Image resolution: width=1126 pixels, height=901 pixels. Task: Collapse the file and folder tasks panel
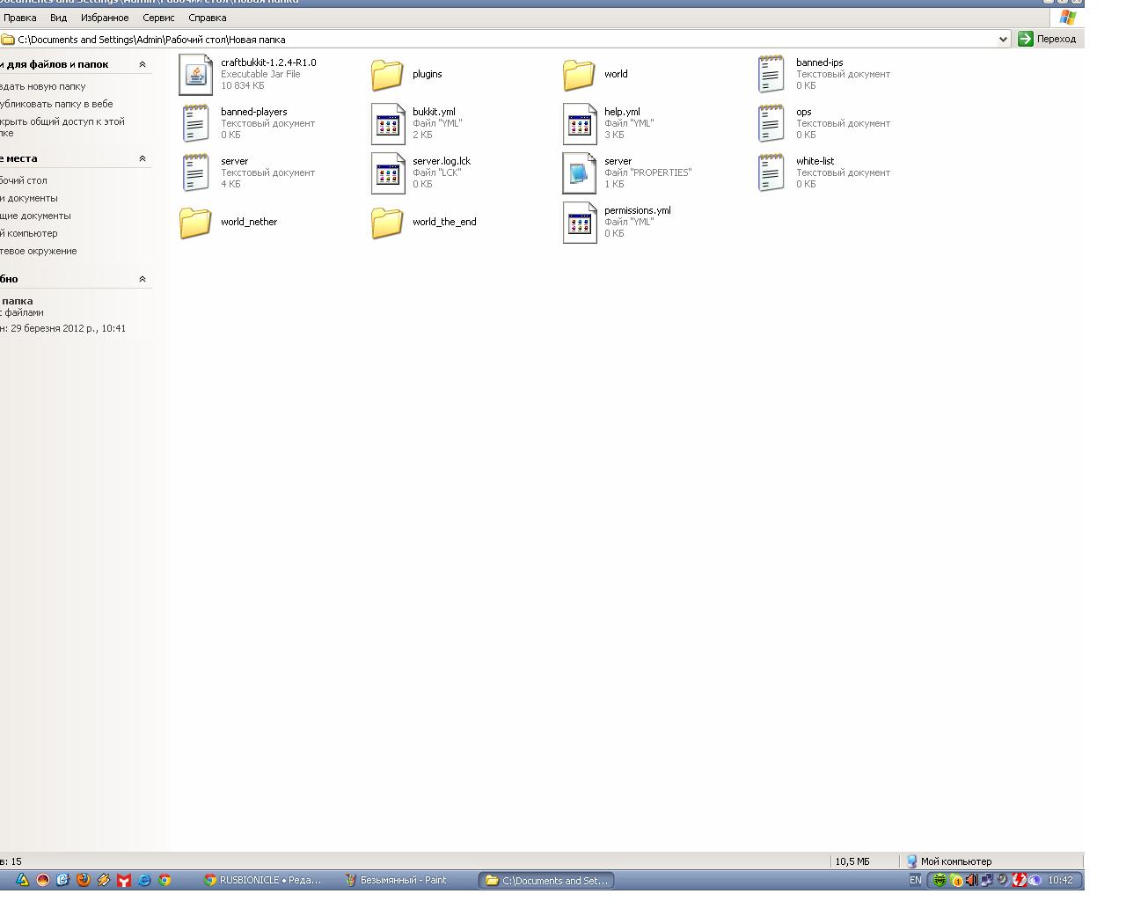point(143,64)
